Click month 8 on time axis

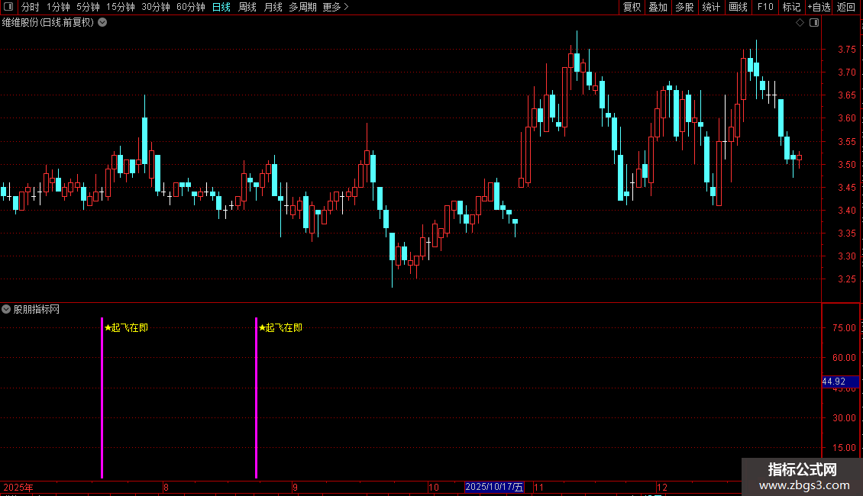[x=166, y=487]
